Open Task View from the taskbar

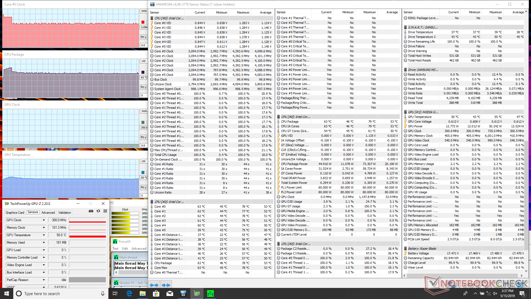[115, 293]
